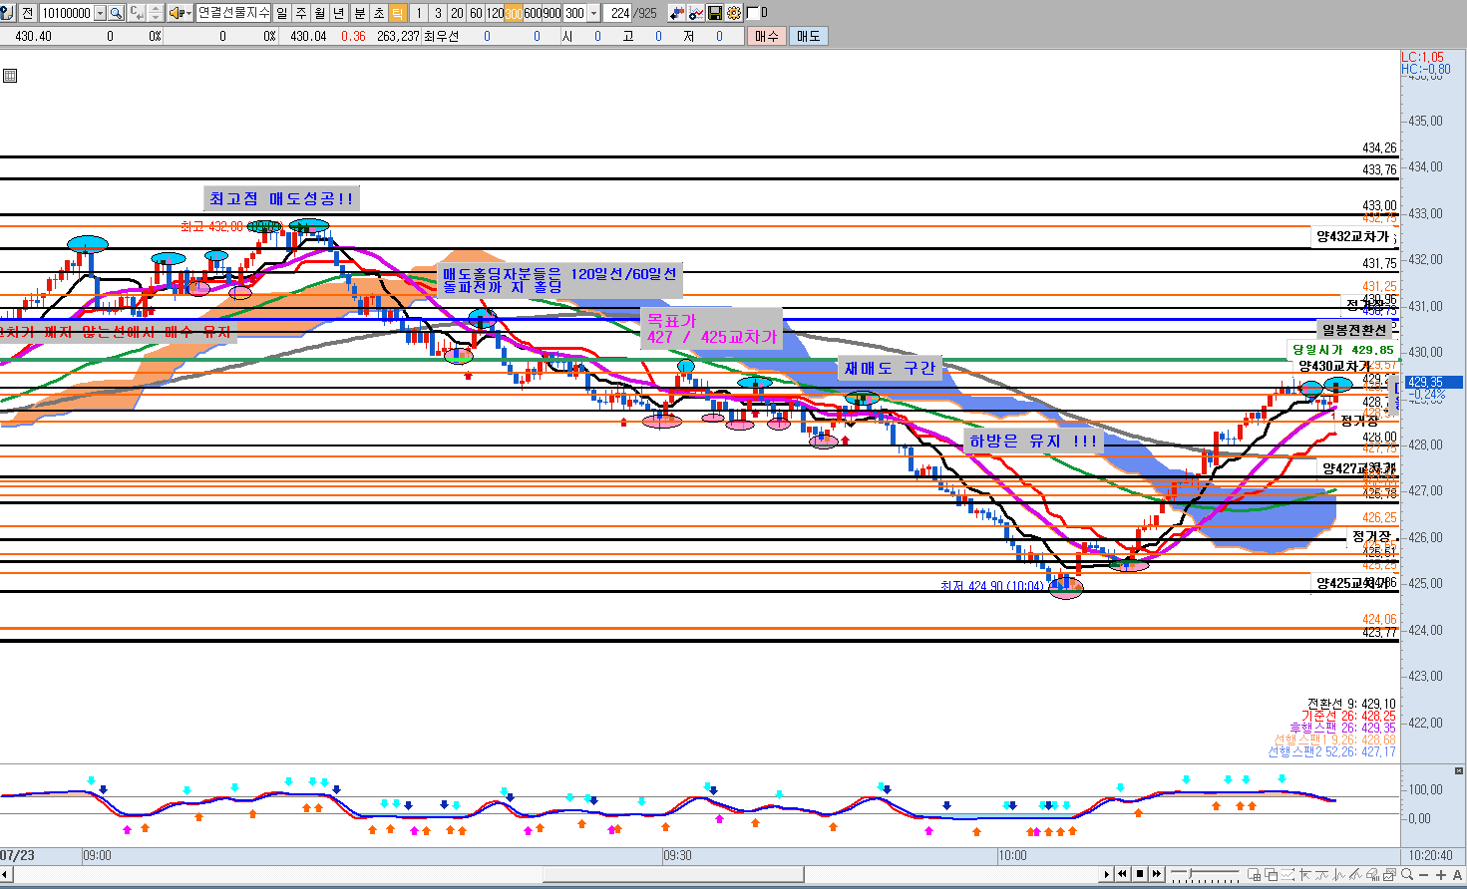
Task: Start replay with the play button
Action: (x=1107, y=874)
